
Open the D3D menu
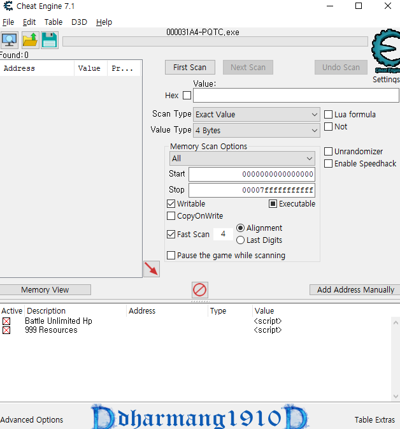(x=79, y=22)
